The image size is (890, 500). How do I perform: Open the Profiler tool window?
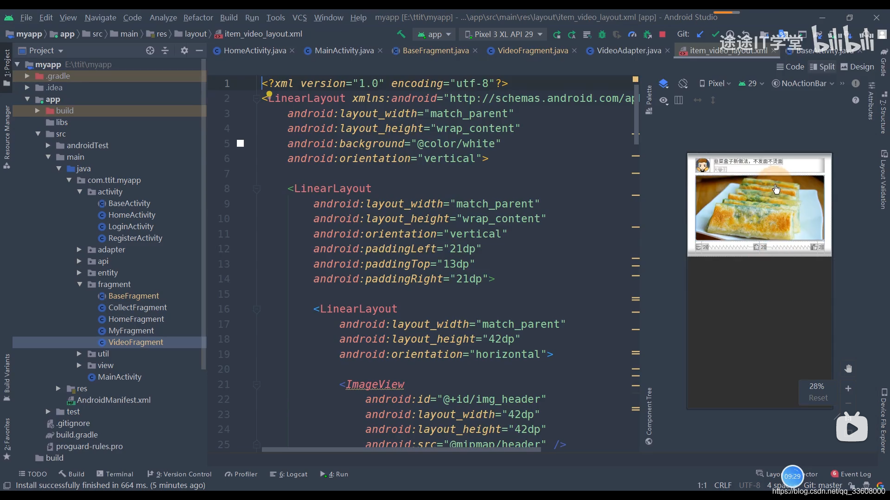241,474
